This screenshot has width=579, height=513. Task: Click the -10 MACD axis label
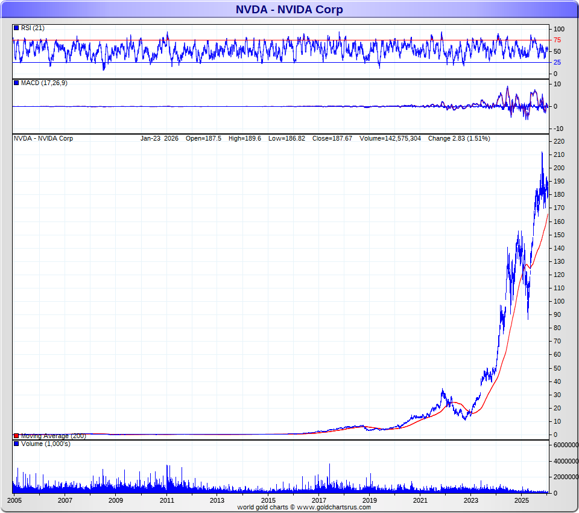tap(558, 129)
